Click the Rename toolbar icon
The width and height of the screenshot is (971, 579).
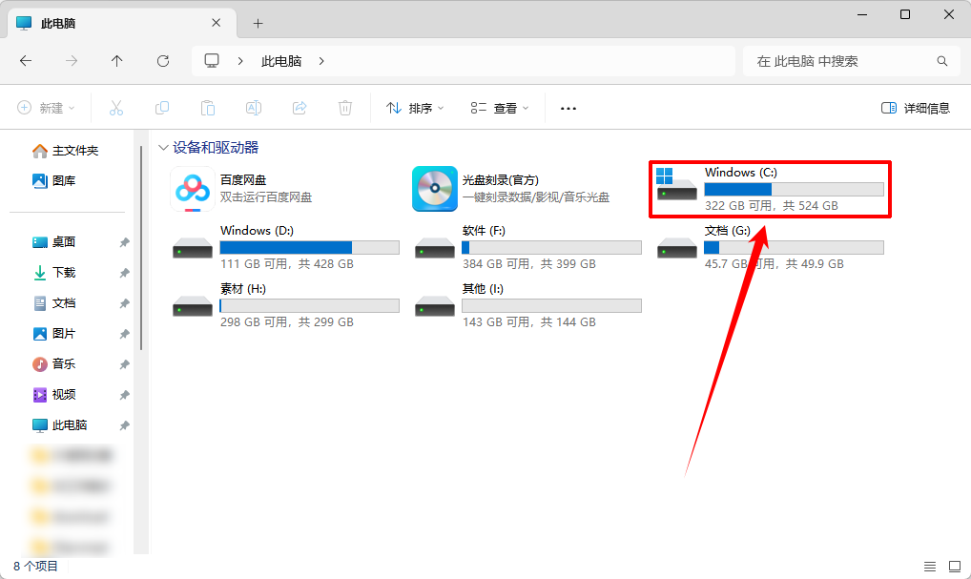coord(254,109)
